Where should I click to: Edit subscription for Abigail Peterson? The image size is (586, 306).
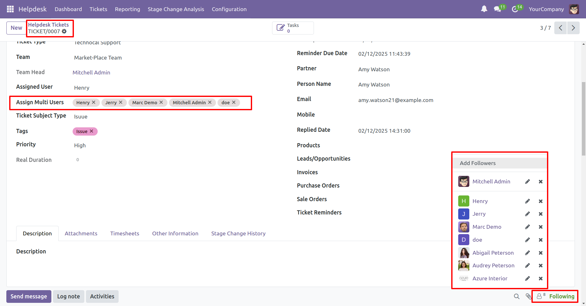(527, 253)
